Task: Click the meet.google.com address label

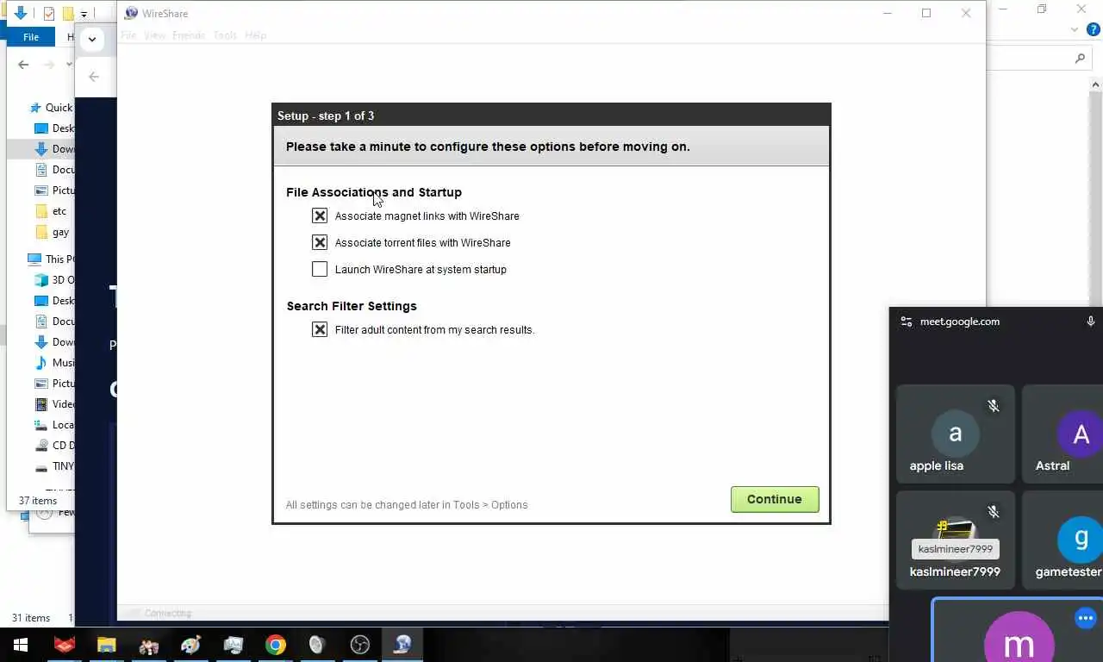Action: click(960, 322)
